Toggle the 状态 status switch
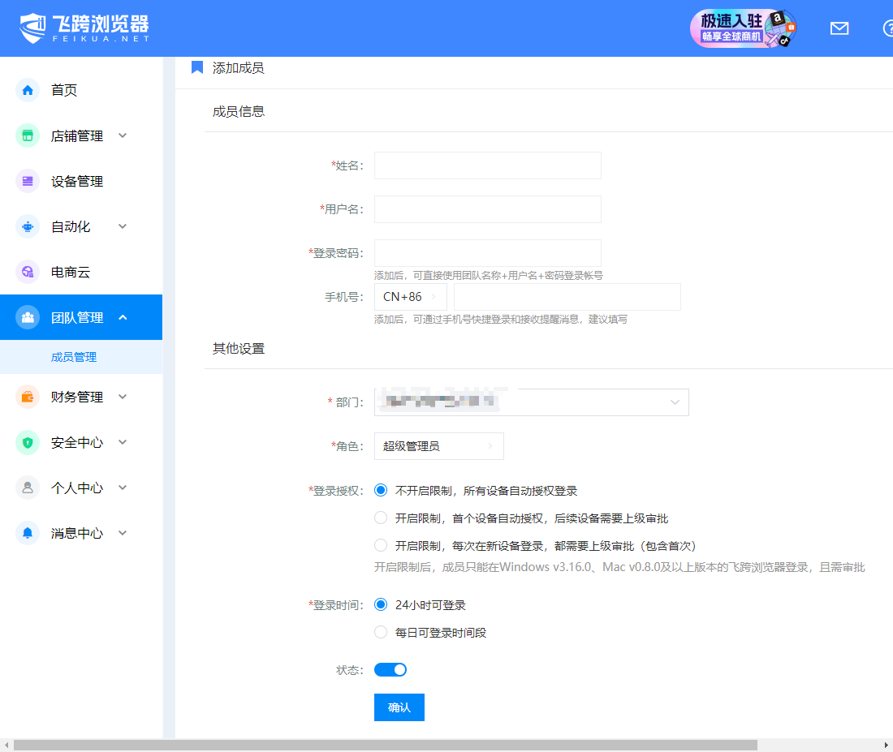Viewport: 893px width, 752px height. coord(390,669)
